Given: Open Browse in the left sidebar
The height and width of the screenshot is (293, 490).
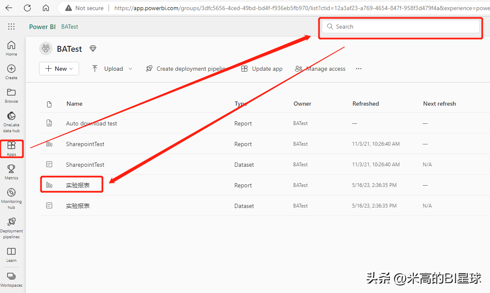Looking at the screenshot, I should [x=11, y=96].
